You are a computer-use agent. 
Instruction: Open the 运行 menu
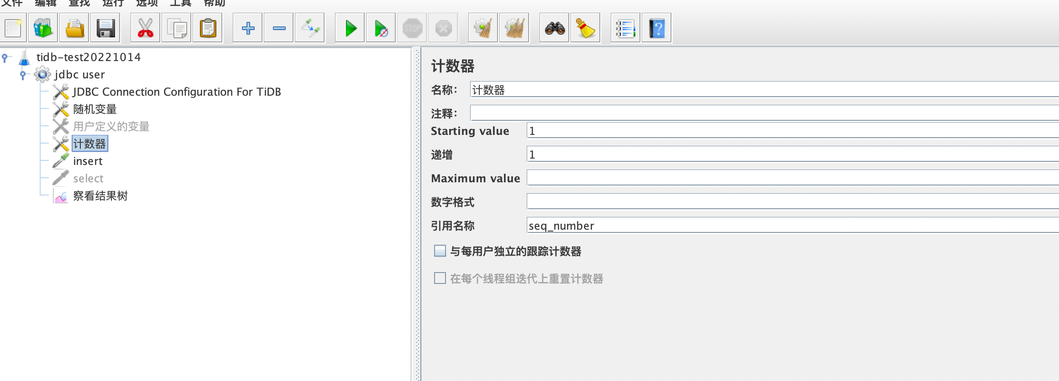[x=113, y=4]
